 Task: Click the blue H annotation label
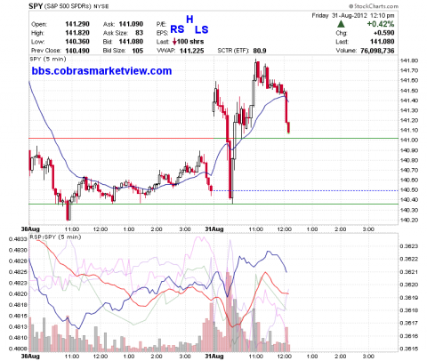pos(189,20)
